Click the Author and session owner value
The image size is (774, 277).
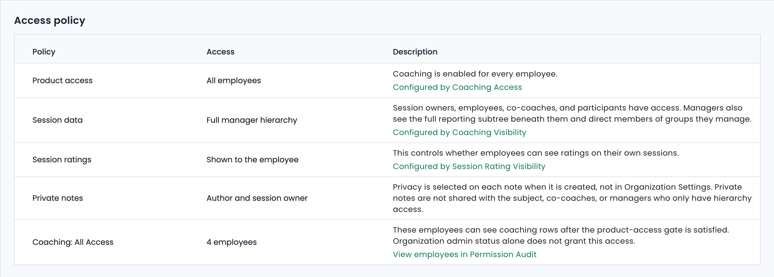257,198
